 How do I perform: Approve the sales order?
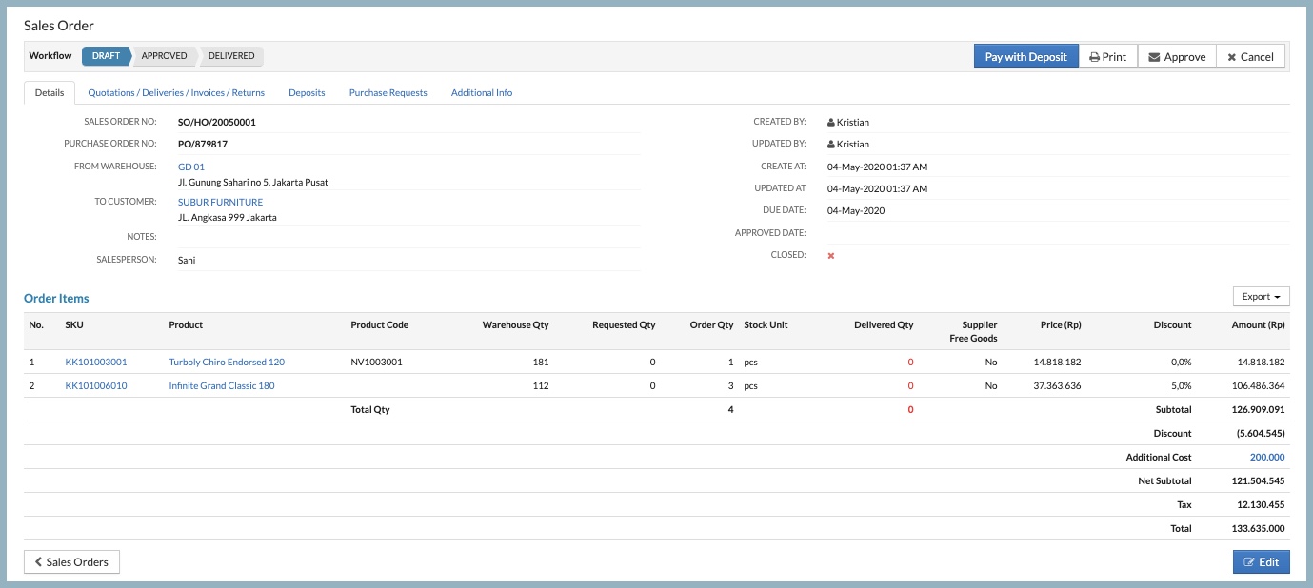click(x=1177, y=57)
